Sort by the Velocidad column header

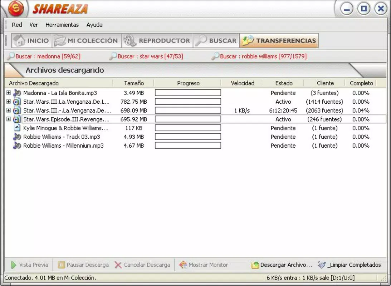242,83
